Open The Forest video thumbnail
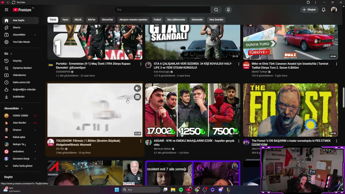345x194 pixels. point(291,110)
